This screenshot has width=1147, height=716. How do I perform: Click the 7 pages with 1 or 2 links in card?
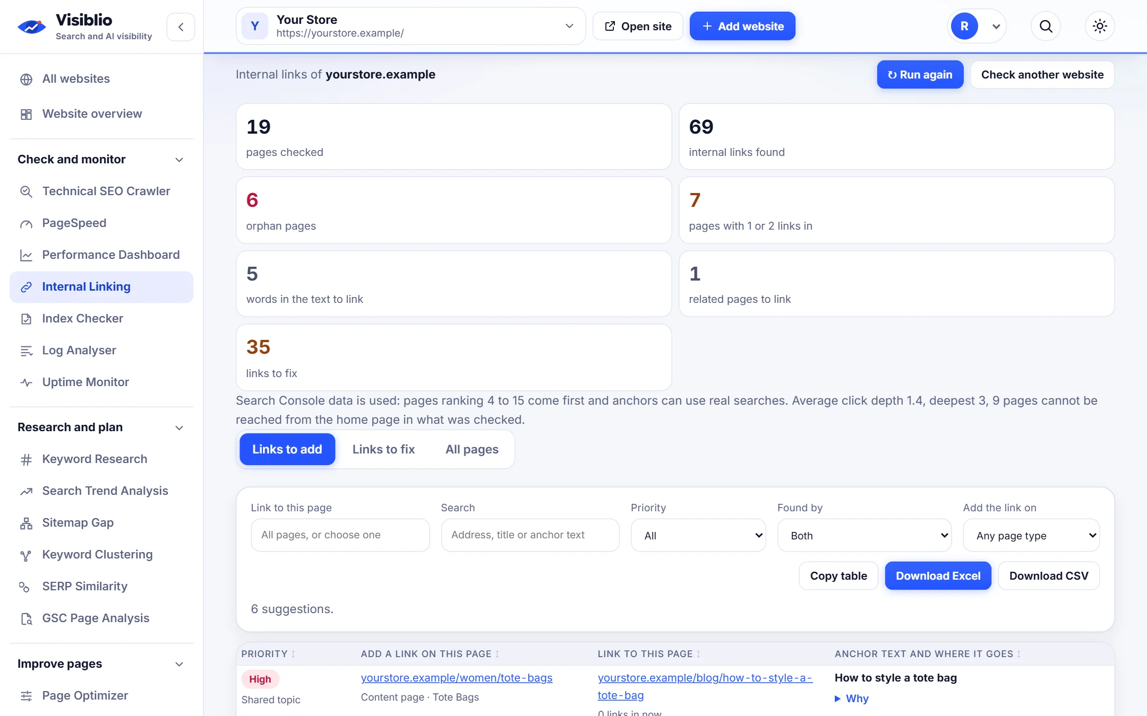(x=896, y=211)
